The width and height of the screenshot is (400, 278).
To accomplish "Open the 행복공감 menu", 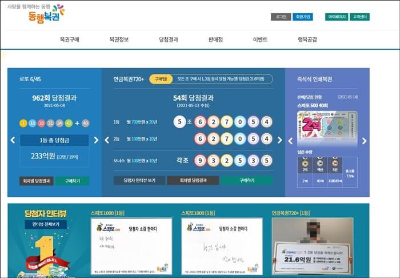I will (307, 39).
